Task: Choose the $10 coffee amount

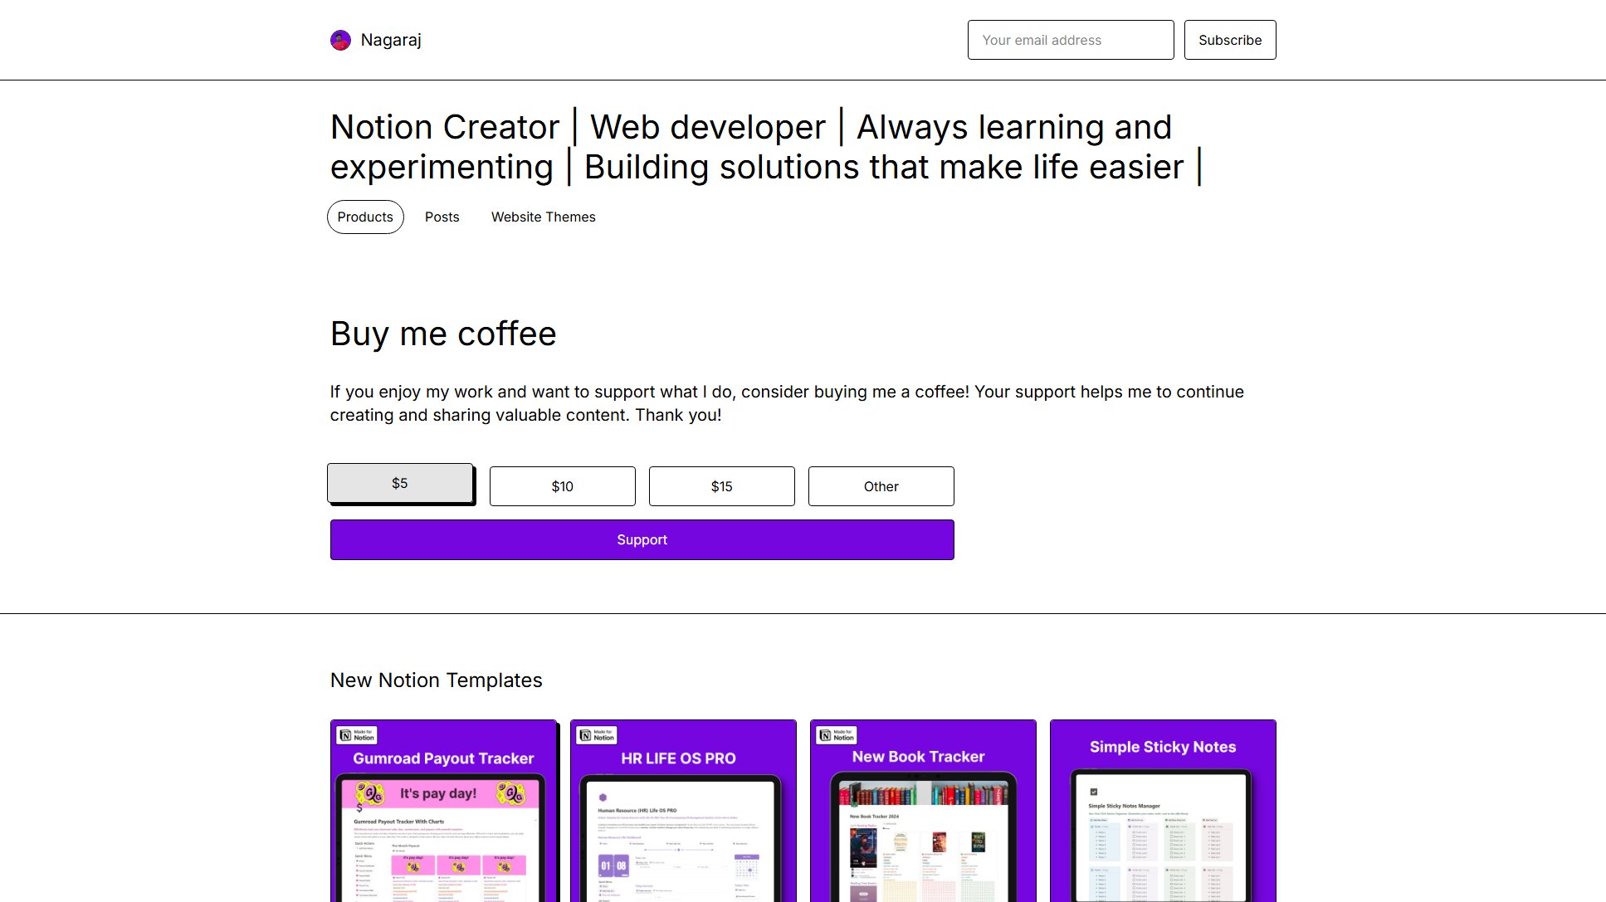Action: coord(563,486)
